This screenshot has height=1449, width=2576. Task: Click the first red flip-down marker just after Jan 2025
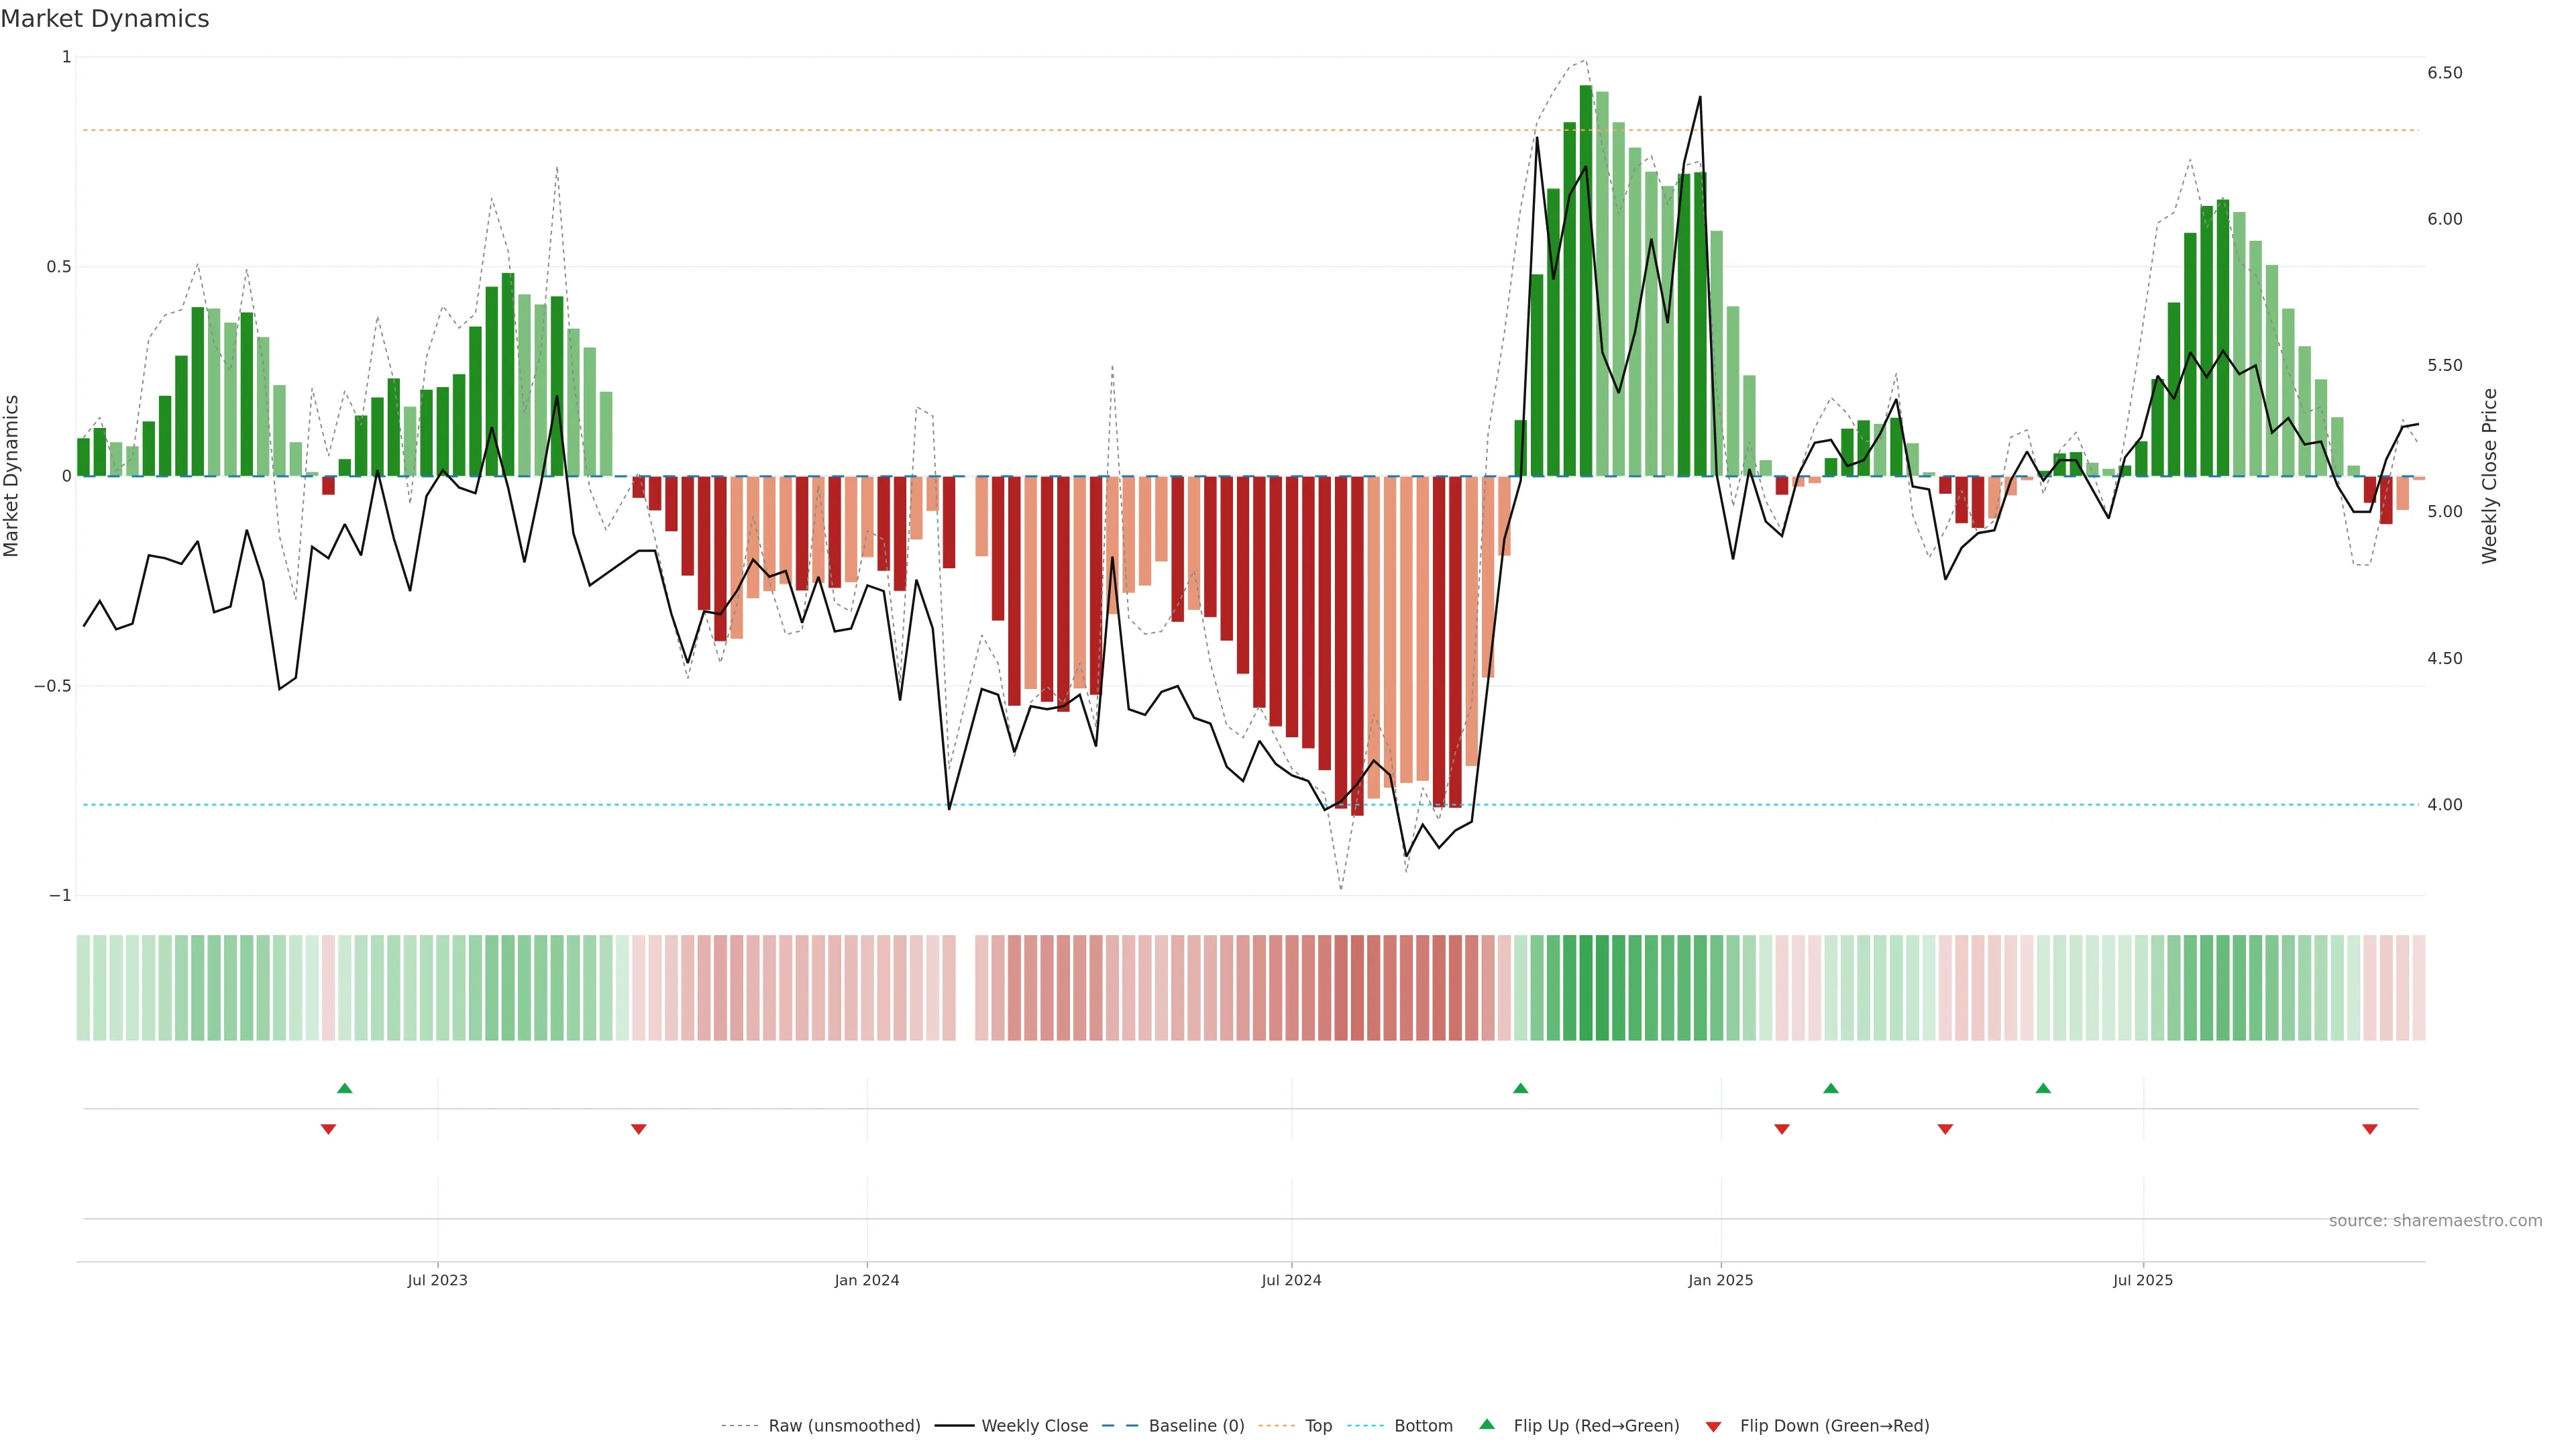coord(1781,1129)
